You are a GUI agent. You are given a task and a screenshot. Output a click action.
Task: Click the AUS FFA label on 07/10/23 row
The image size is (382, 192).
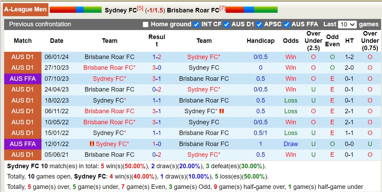click(23, 79)
